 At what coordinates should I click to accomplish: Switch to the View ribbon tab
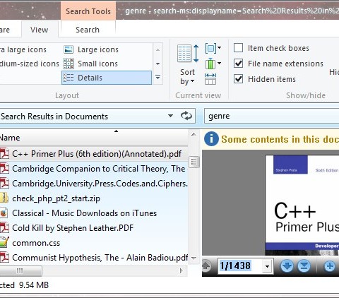click(40, 30)
